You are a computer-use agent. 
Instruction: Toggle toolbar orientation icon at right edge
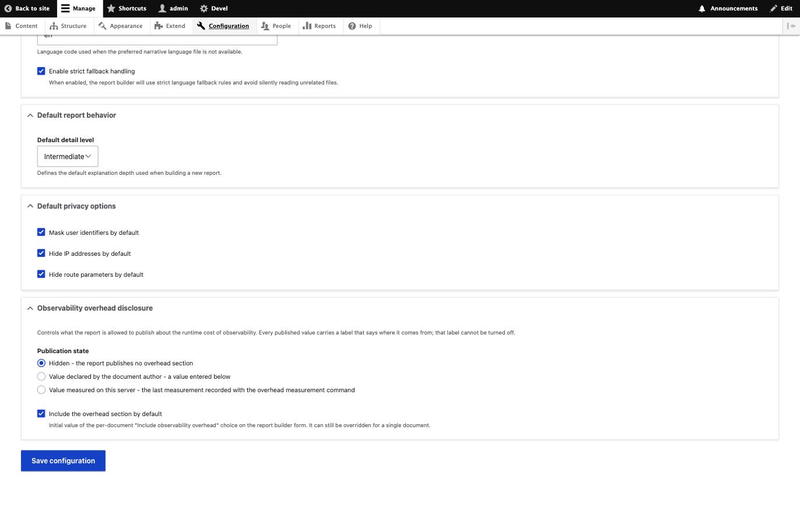791,26
